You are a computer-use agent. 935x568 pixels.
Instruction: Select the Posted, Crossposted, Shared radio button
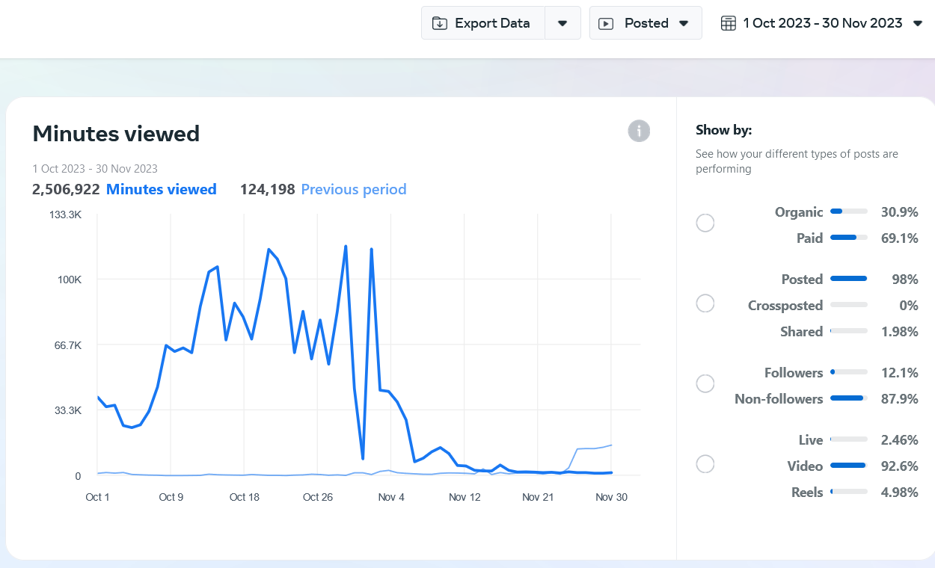point(705,303)
